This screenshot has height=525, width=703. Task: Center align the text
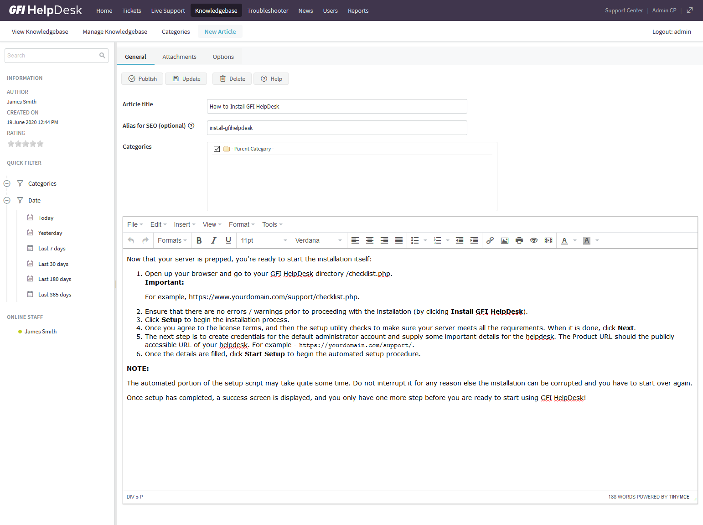370,240
